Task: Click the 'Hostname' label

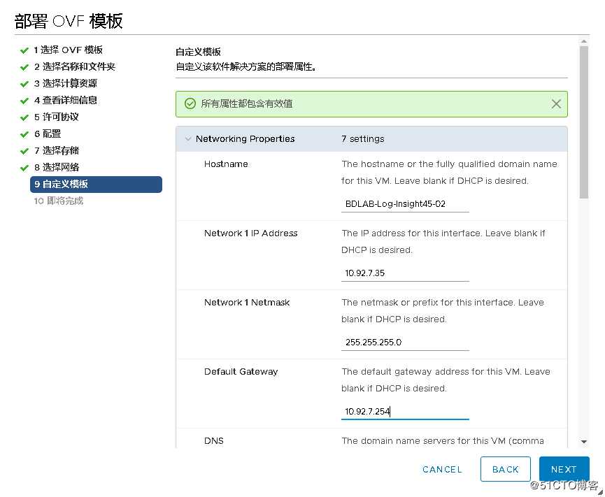Action: click(226, 164)
